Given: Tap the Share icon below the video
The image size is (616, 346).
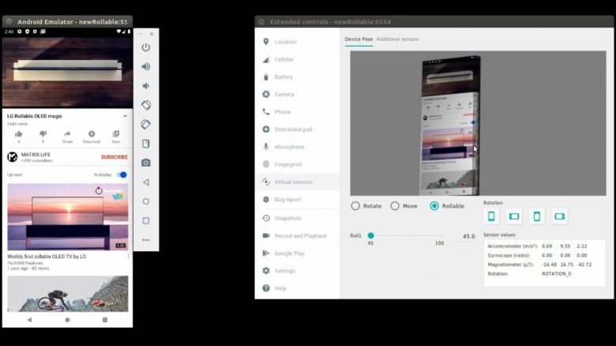Looking at the screenshot, I should click(67, 136).
